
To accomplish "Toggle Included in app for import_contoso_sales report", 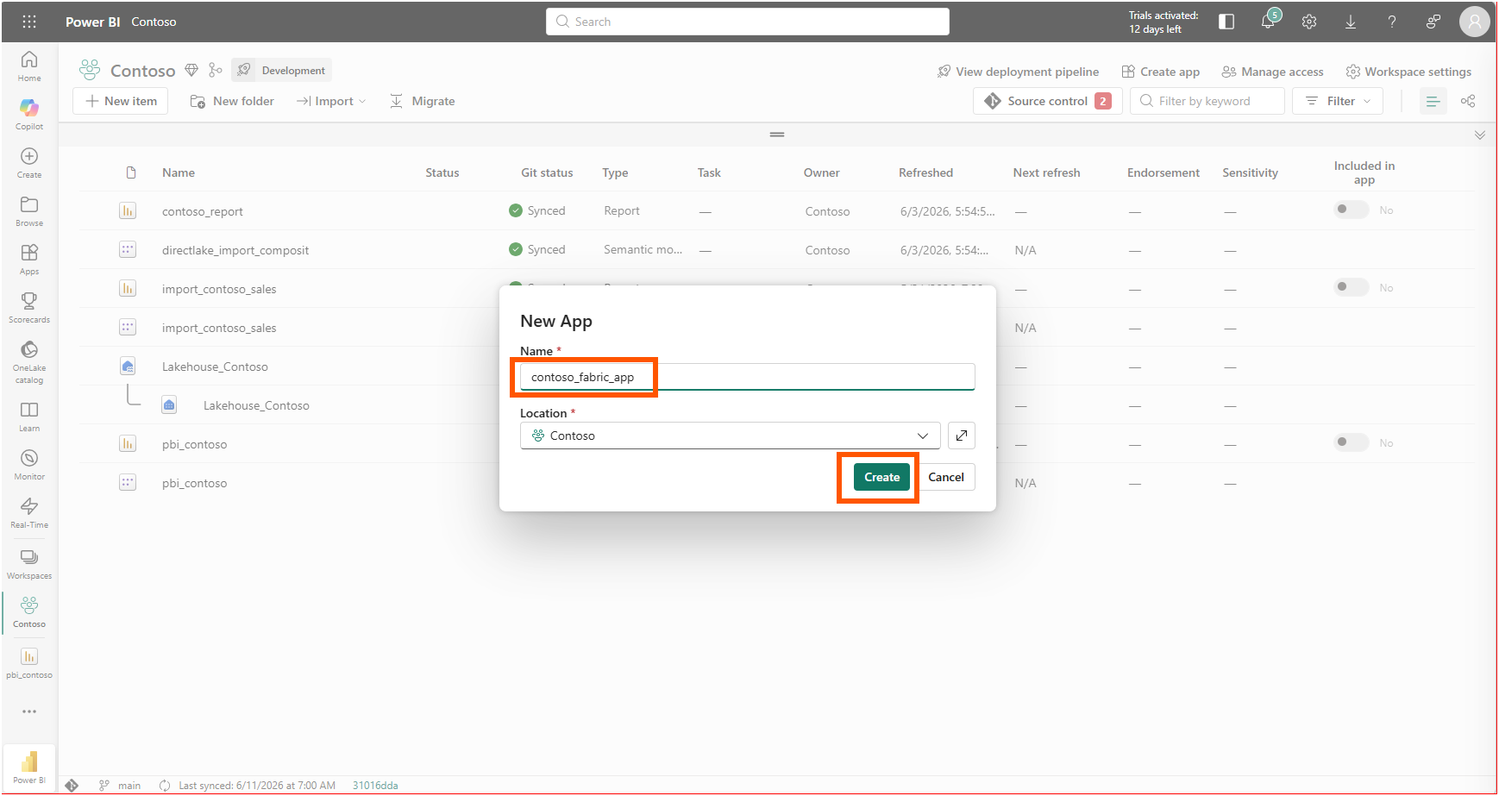I will 1352,287.
